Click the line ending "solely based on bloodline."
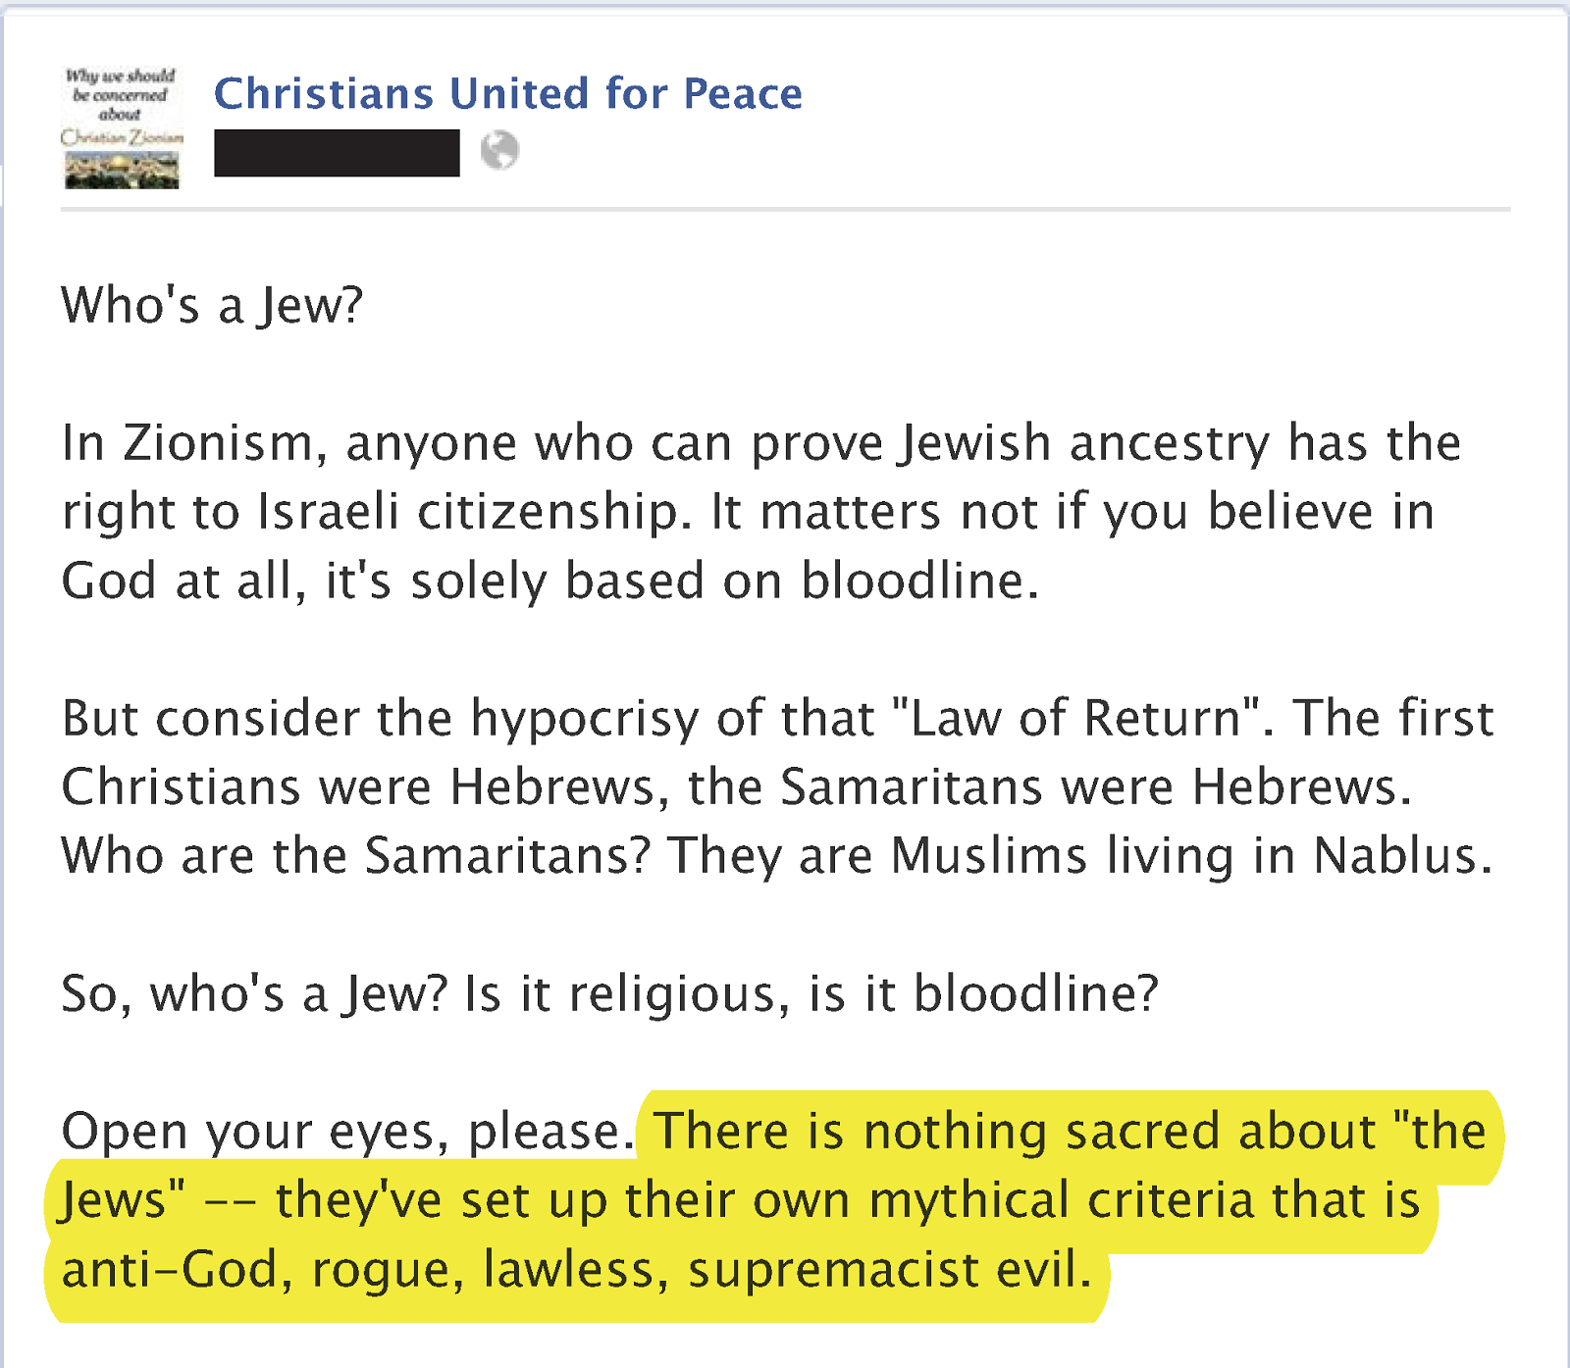Viewport: 1570px width, 1368px height. (x=549, y=581)
